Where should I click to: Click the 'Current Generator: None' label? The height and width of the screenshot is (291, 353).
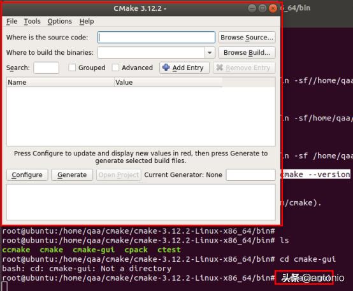(x=184, y=175)
